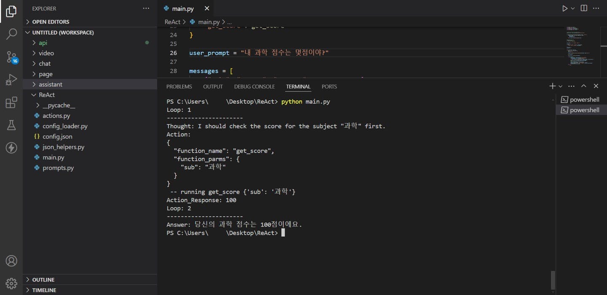This screenshot has height=295, width=607.
Task: Open the Extensions view icon
Action: 11,102
